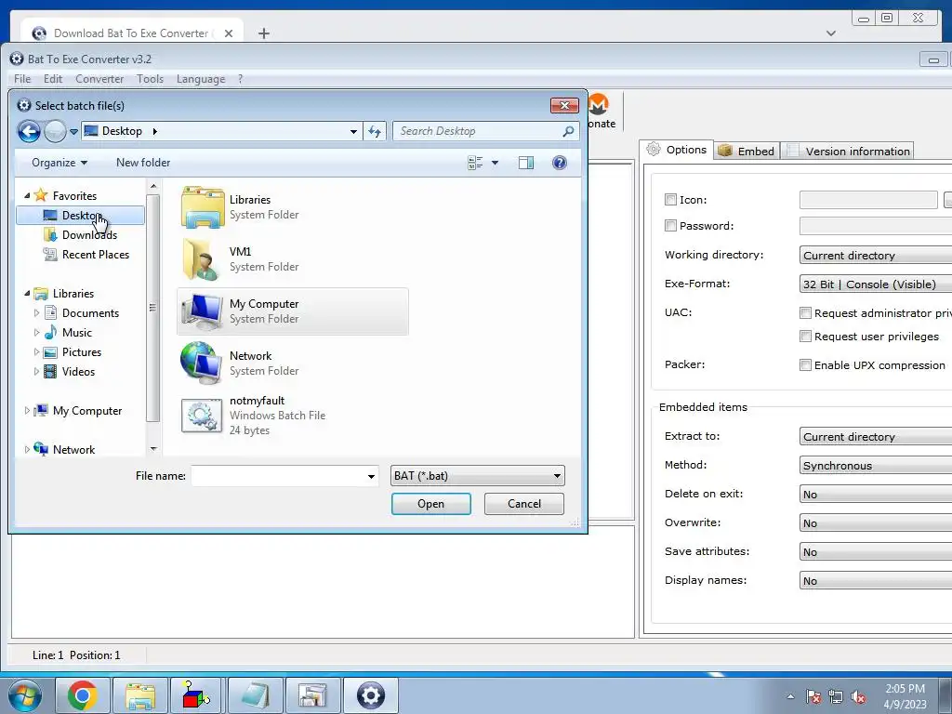Open the file type BAT (*.bat) dropdown
952x714 pixels.
point(477,476)
